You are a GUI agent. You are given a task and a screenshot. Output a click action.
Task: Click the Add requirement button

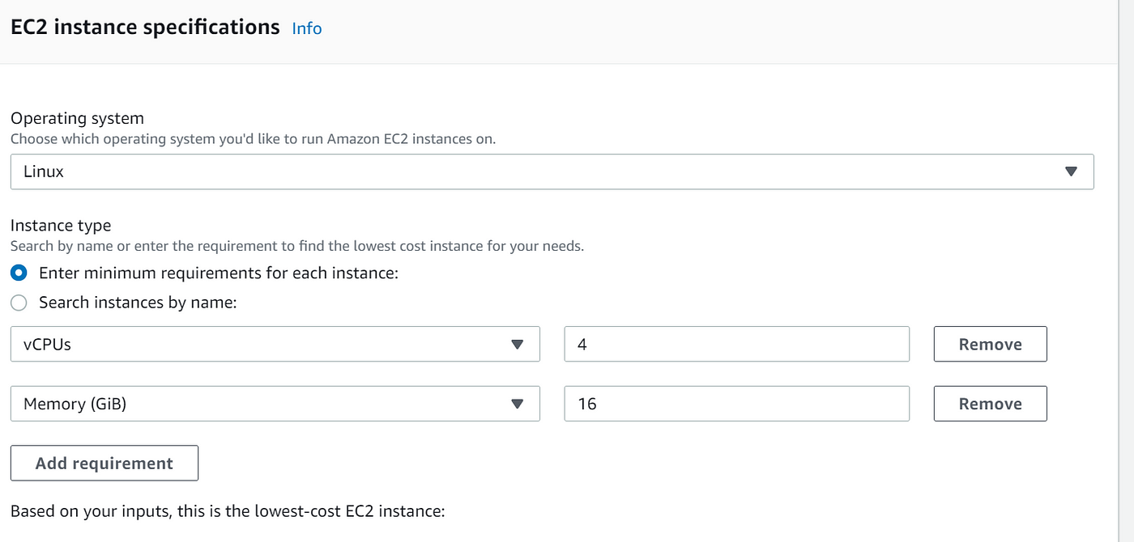pos(104,463)
